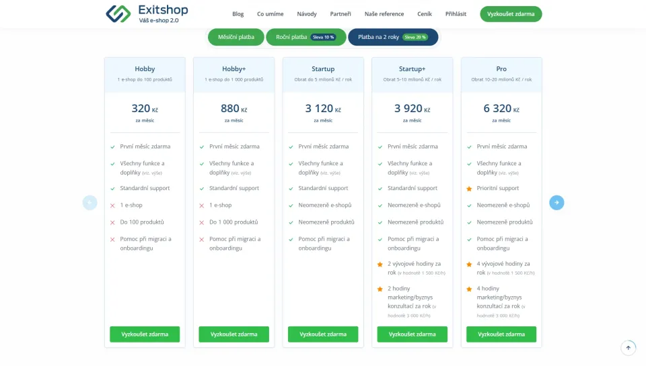Select Roční platba billing option

point(306,37)
